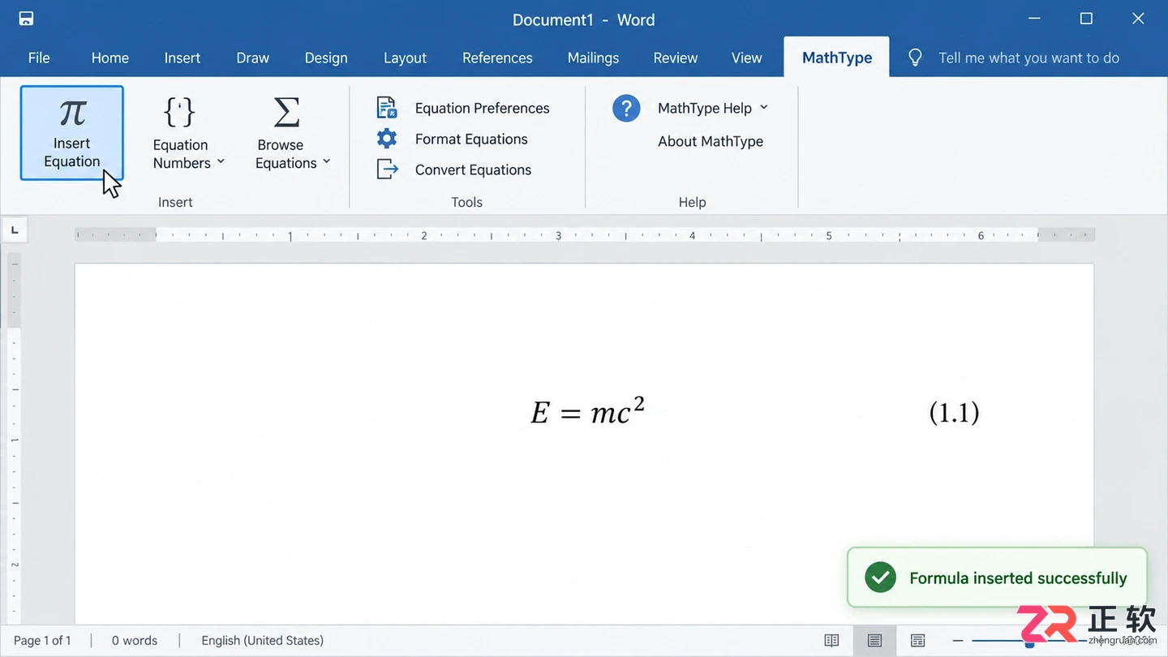
Task: Switch to Web Layout view icon
Action: click(x=917, y=641)
